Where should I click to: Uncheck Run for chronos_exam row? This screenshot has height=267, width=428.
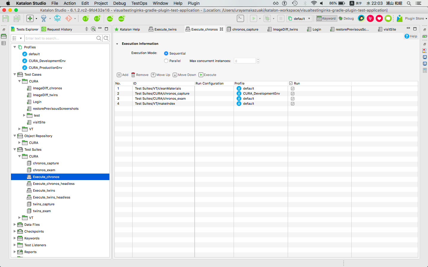[x=293, y=98]
